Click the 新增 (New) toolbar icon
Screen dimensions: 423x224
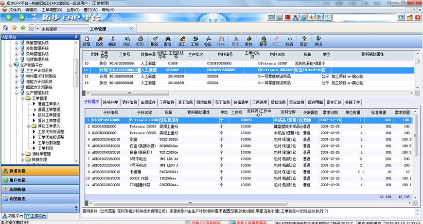click(86, 41)
